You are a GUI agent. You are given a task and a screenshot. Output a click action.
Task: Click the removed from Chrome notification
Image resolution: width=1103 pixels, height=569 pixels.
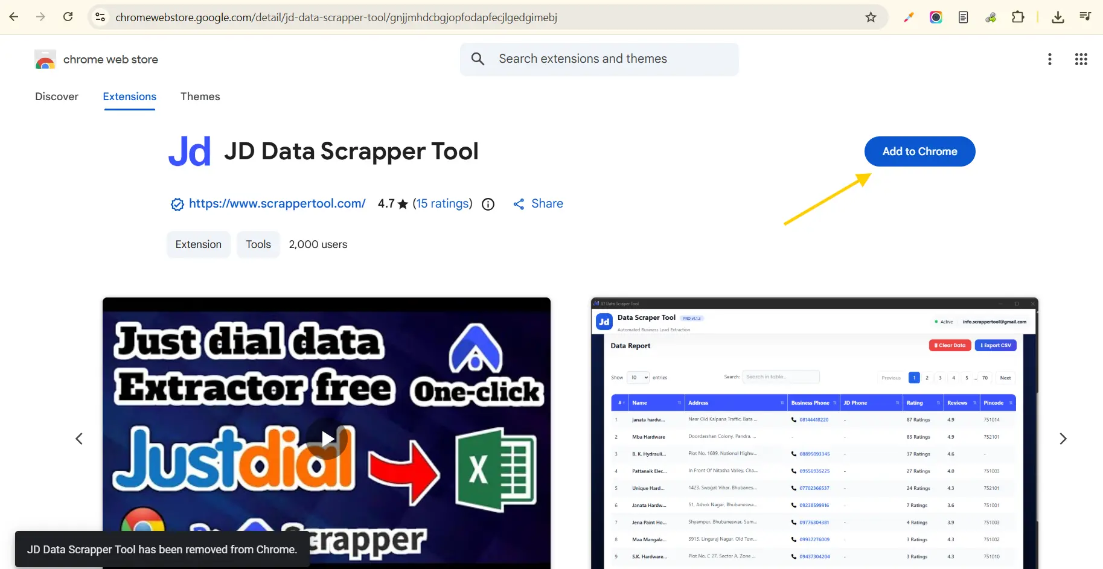162,549
